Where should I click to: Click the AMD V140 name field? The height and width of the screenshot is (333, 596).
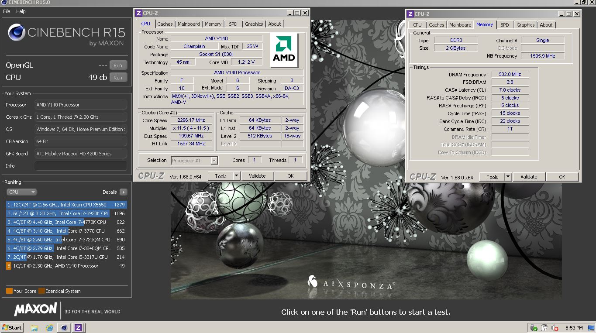[x=216, y=38]
